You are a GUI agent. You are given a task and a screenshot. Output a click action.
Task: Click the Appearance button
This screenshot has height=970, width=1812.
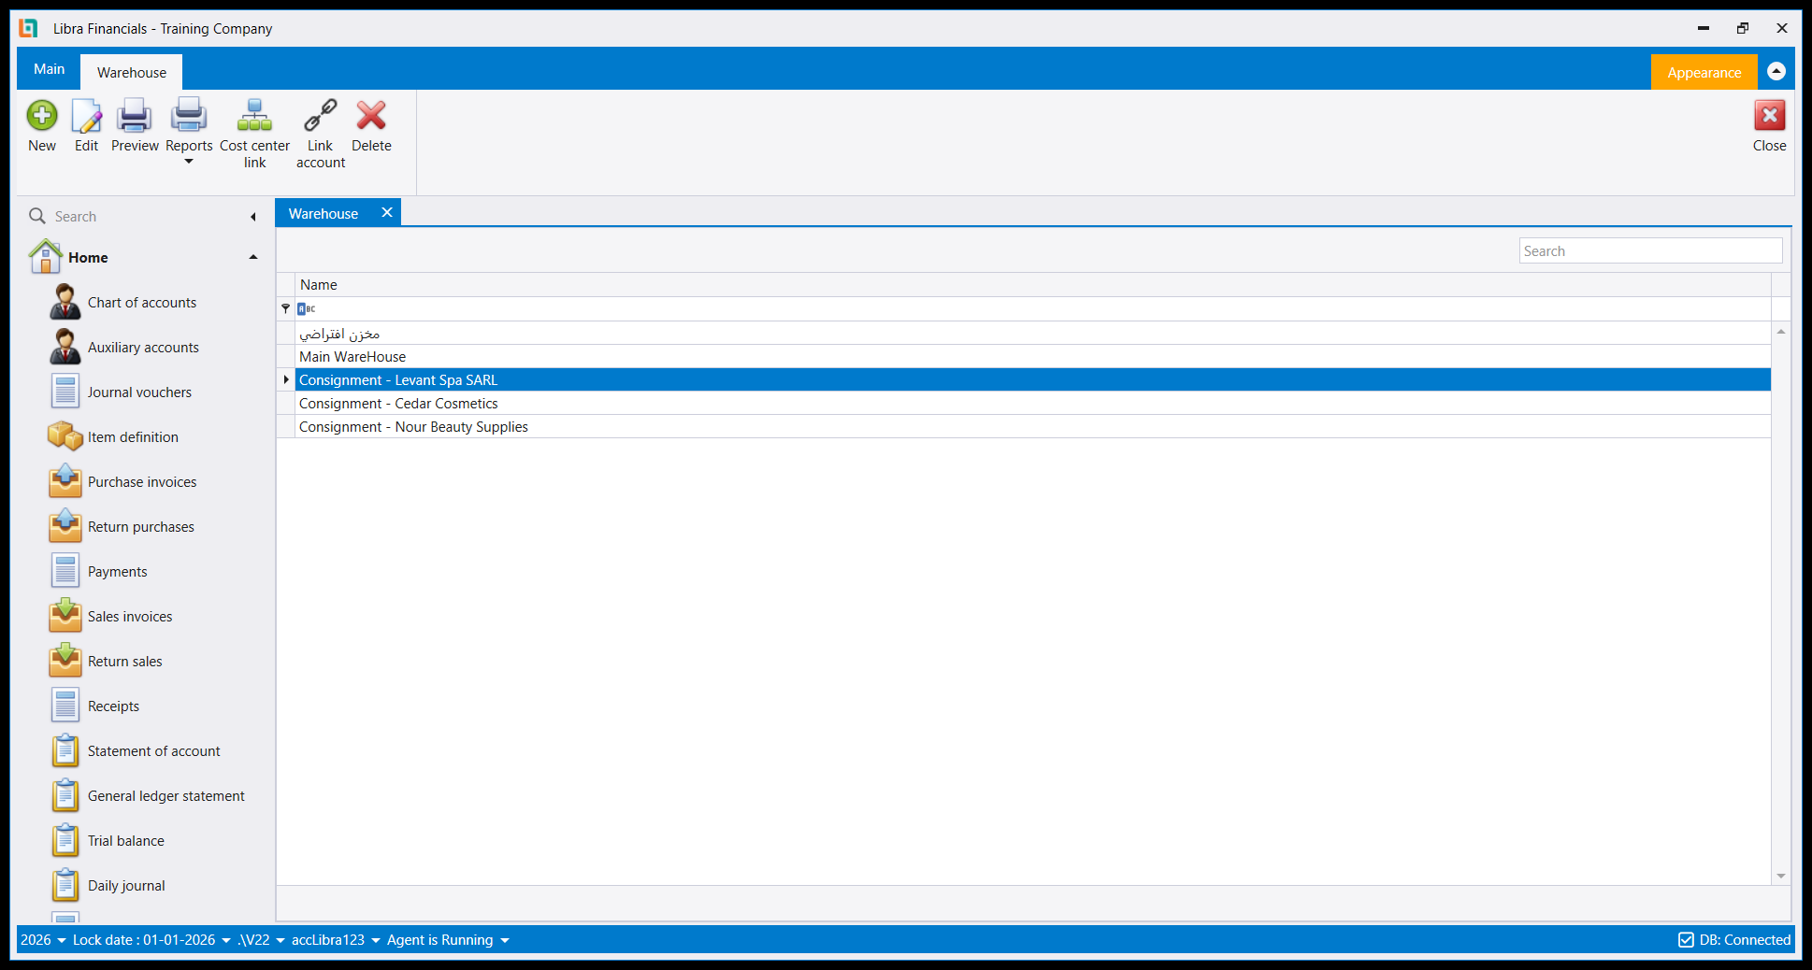pos(1704,72)
